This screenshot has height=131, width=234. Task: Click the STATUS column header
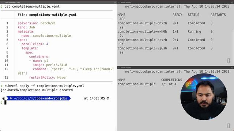pos(193,15)
